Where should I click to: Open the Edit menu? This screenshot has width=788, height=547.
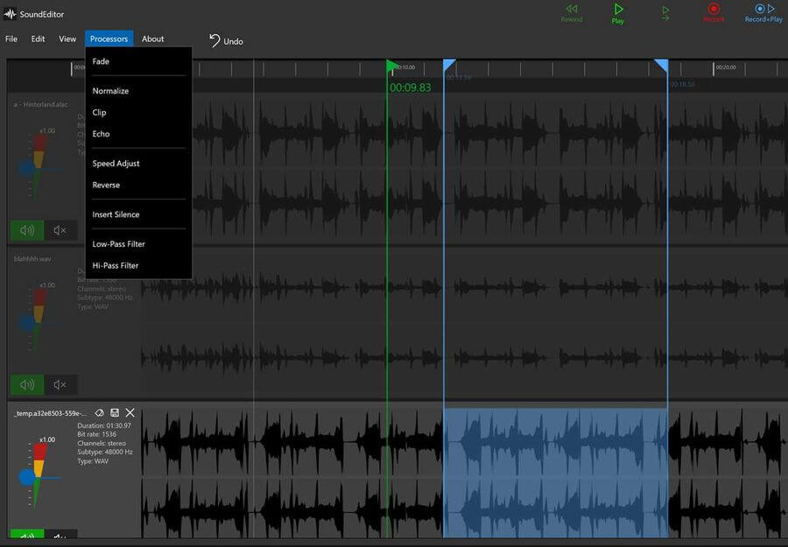(x=39, y=39)
